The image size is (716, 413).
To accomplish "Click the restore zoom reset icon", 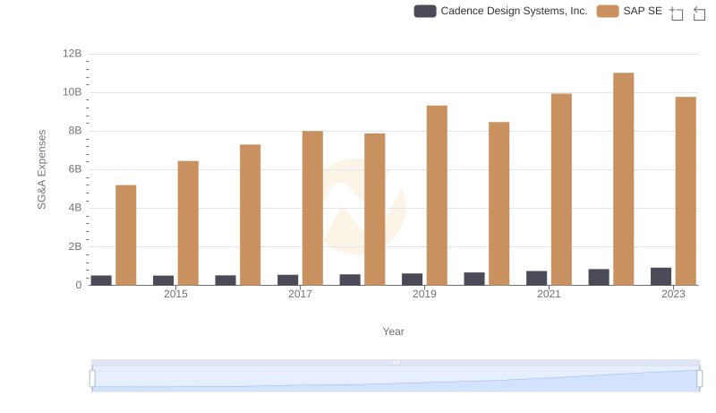I will 699,13.
